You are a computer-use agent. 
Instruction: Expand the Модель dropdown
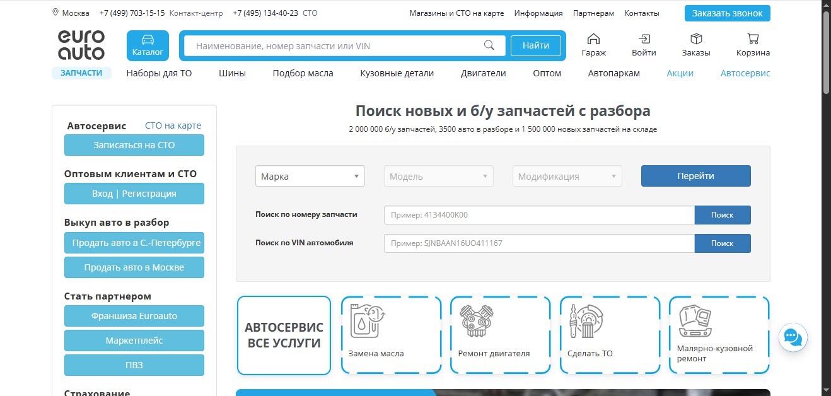439,177
